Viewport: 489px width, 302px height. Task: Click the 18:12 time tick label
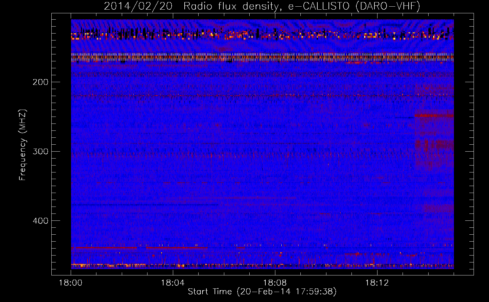377,283
